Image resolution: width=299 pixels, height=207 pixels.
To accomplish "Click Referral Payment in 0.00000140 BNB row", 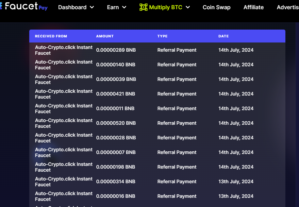I will pyautogui.click(x=177, y=65).
